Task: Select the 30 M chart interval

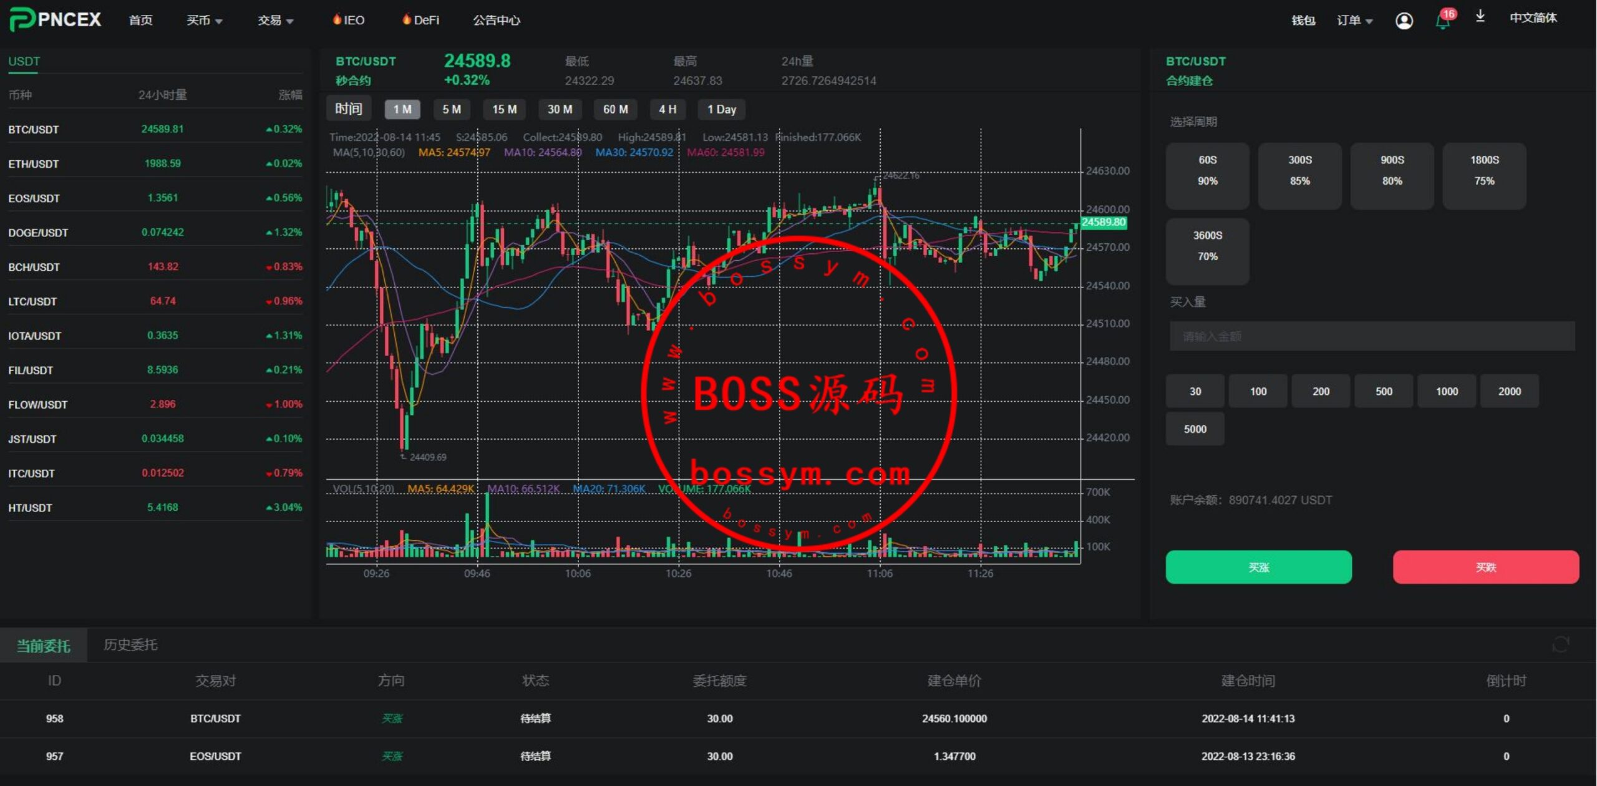Action: [560, 109]
